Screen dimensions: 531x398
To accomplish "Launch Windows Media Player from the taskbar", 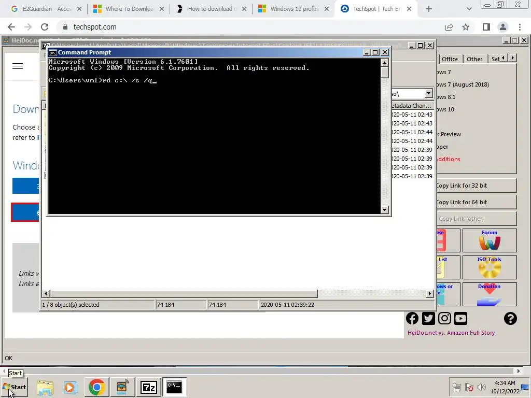I will click(x=71, y=387).
